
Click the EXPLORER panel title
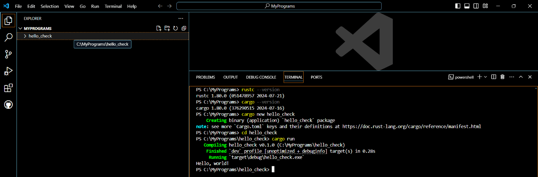[x=33, y=18]
